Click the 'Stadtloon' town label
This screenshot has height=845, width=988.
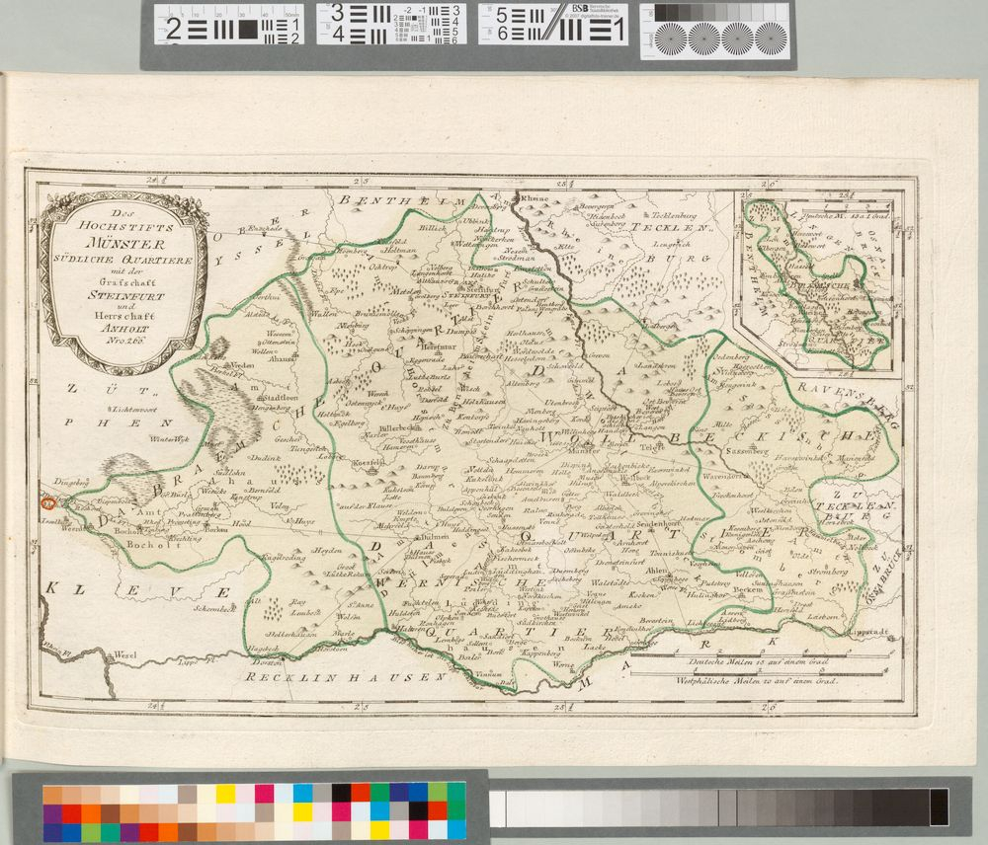point(281,397)
